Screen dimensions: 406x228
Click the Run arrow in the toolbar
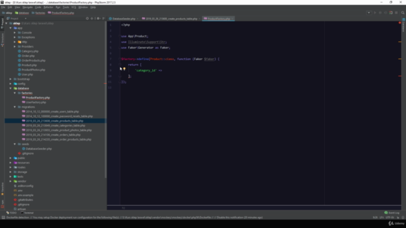[x=375, y=13]
